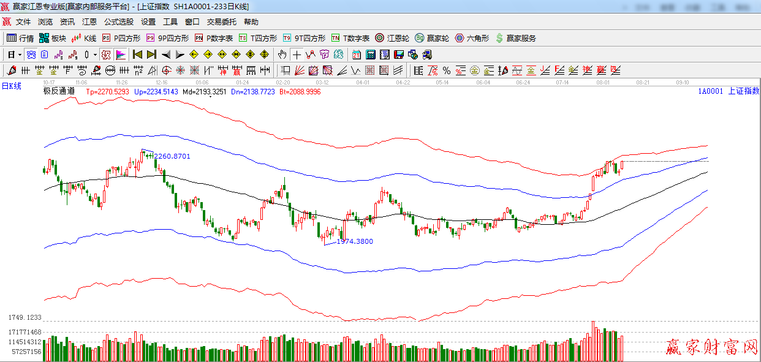Screen dimensions: 761x362
Task: Open the 交易委托 menu
Action: (x=221, y=21)
